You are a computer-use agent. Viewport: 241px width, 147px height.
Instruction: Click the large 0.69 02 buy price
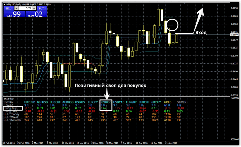pos(36,14)
